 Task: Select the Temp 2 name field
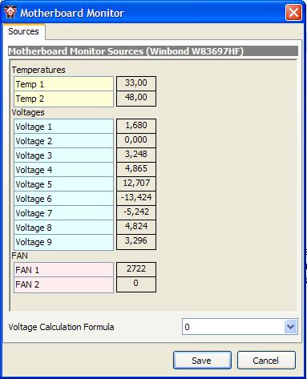63,99
